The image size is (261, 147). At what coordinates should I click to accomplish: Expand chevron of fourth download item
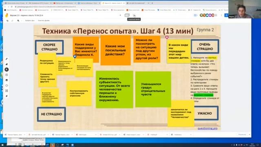point(96,135)
